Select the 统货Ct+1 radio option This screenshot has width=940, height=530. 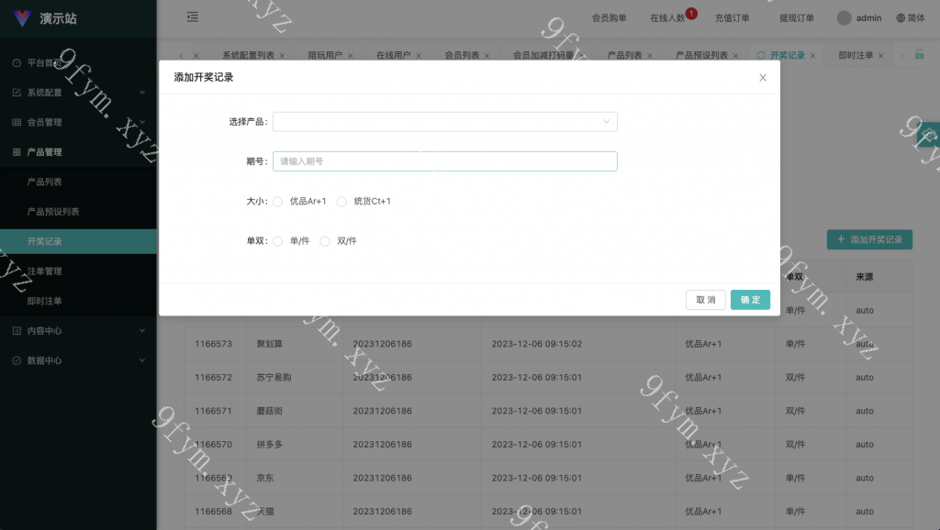point(341,202)
